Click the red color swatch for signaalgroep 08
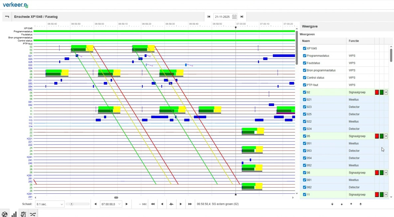 pyautogui.click(x=377, y=173)
